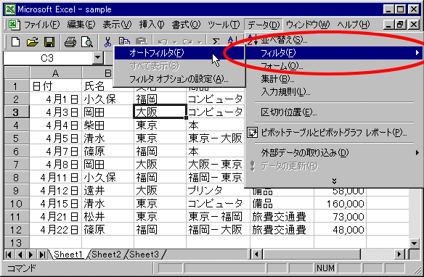Click cell 柴田 in row 4

107,125
